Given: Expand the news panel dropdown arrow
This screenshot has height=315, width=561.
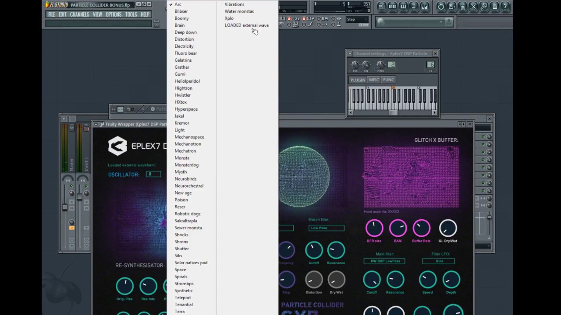Looking at the screenshot, I should [441, 22].
